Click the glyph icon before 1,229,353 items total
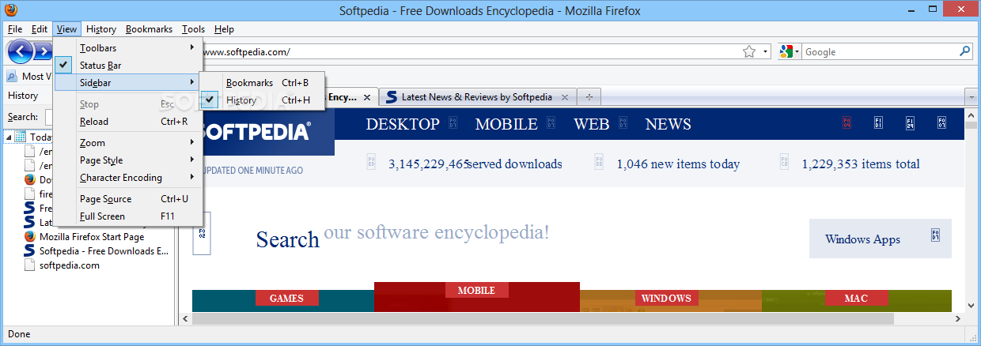Screen dimensions: 981x346 point(784,162)
